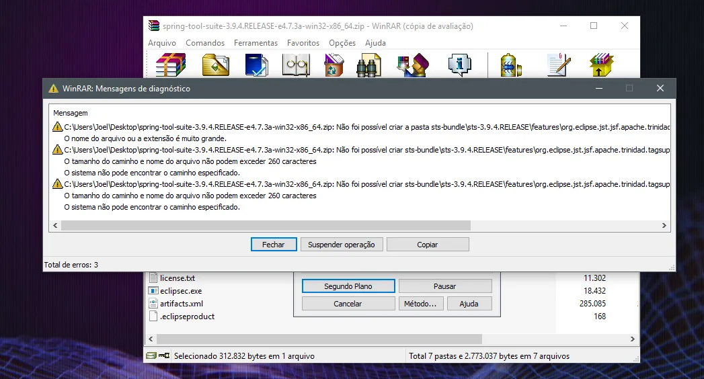Select the .eclipseproduct file name
This screenshot has height=379, width=704.
pos(187,317)
